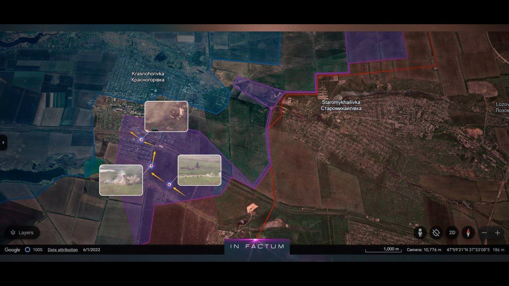Click the 100% loading indicator circle

click(27, 250)
